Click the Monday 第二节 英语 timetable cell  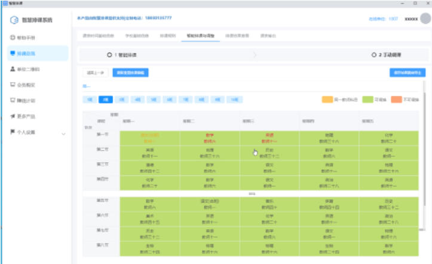(149, 152)
